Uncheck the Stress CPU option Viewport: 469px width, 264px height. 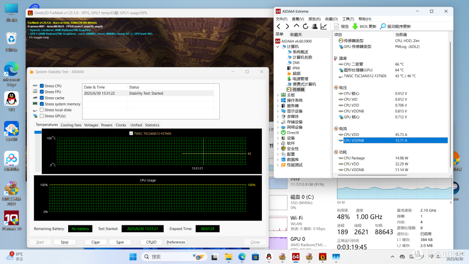[42, 86]
